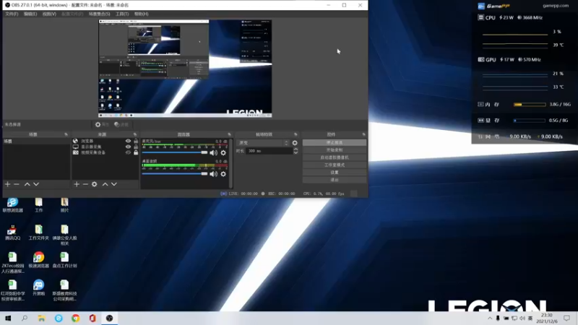Open File Explorer from the taskbar

click(x=41, y=318)
